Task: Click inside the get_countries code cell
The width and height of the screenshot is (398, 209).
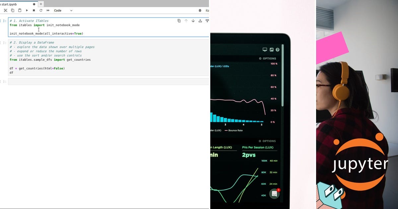Action: click(x=108, y=57)
